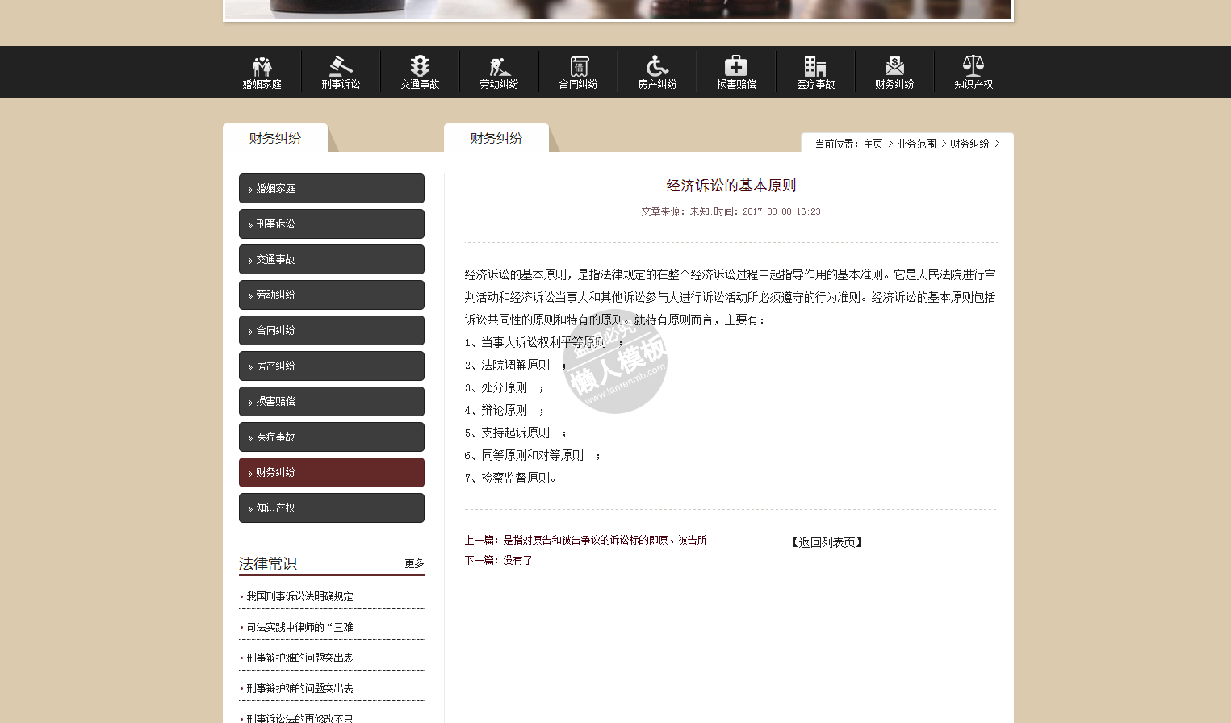Open the previous article link 上一篇
This screenshot has width=1231, height=723.
tap(604, 541)
